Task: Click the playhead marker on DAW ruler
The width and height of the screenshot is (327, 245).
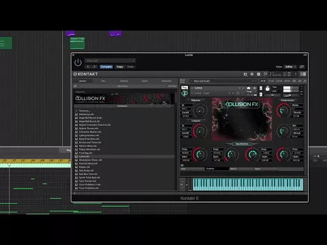Action: tap(9, 164)
